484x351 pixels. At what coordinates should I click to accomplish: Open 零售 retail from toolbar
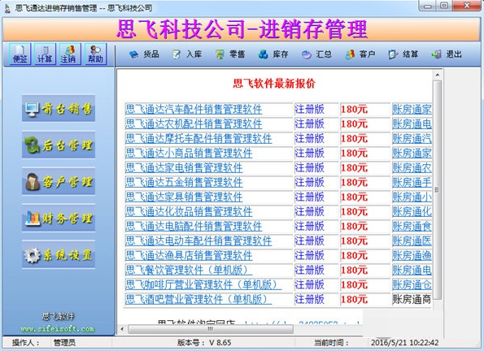[x=230, y=54]
